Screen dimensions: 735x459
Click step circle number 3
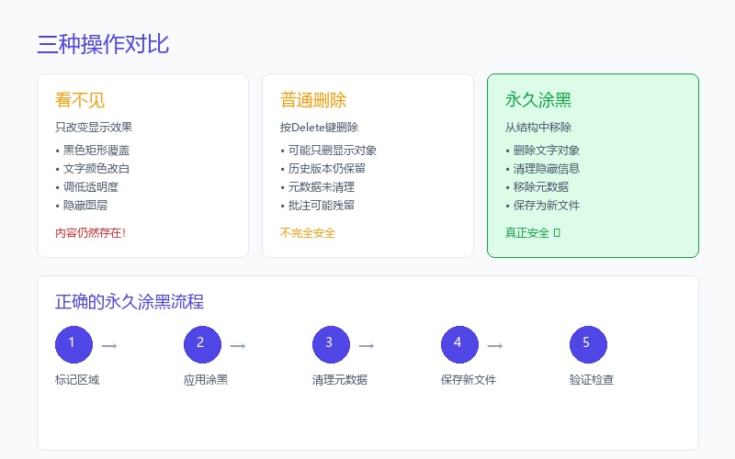click(331, 344)
